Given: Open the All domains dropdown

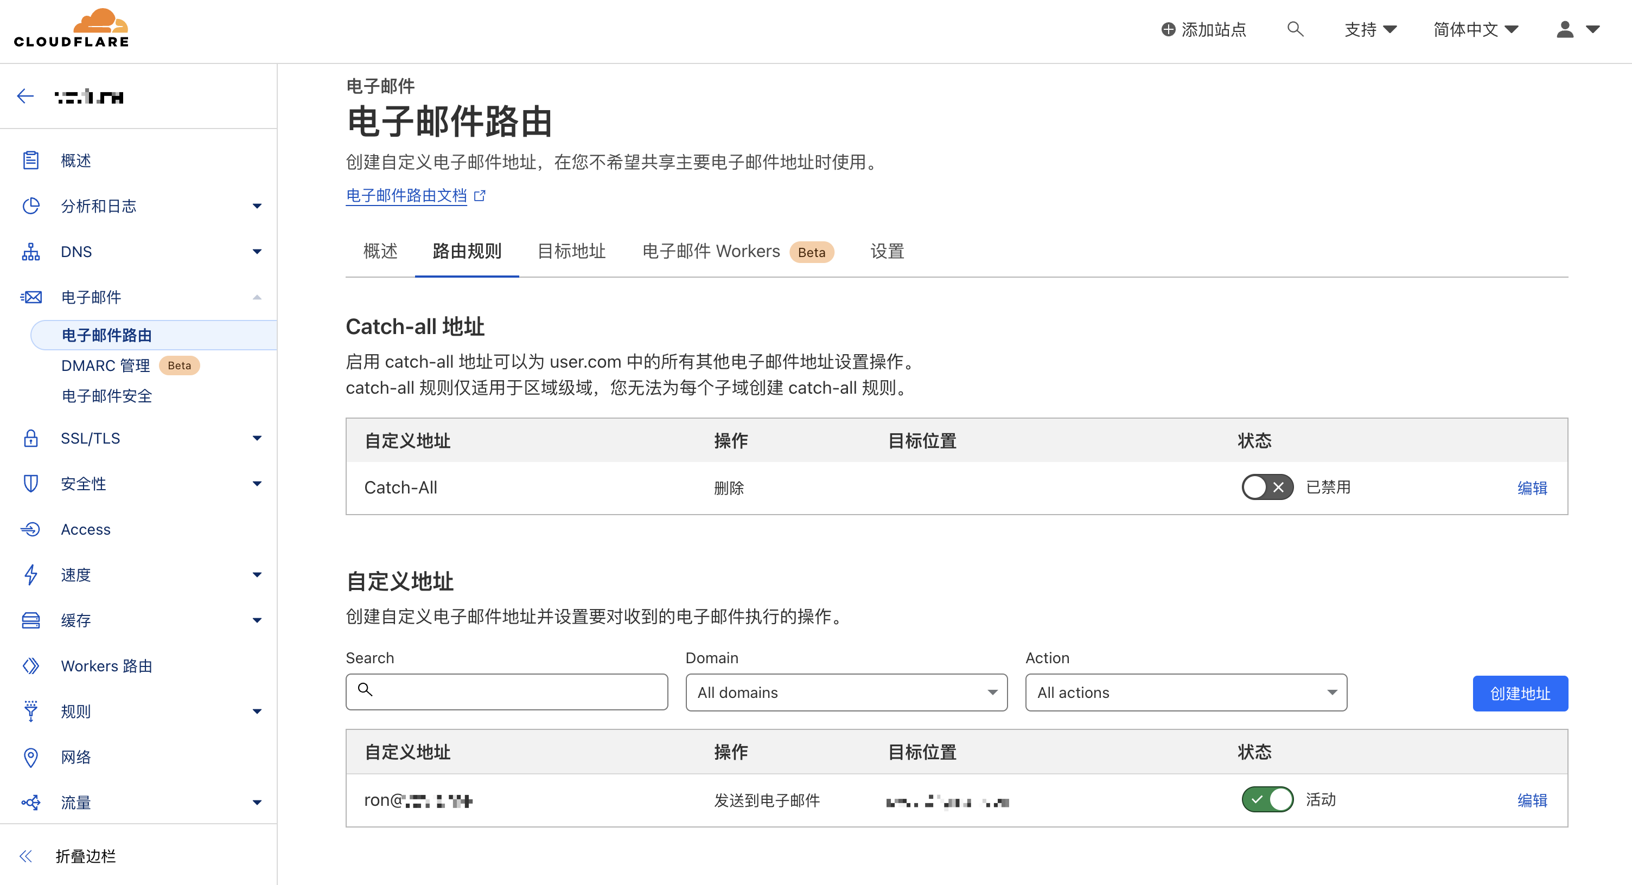Looking at the screenshot, I should pos(846,692).
